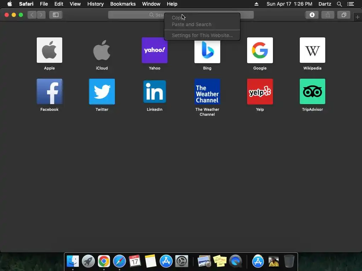Image resolution: width=362 pixels, height=271 pixels.
Task: Toggle the Safari sidebar button
Action: tap(56, 15)
